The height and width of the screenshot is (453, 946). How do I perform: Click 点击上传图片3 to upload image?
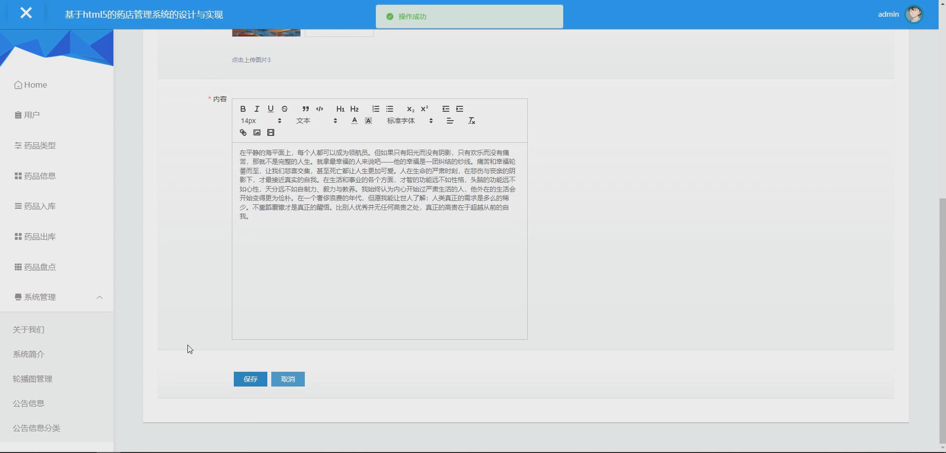click(x=251, y=60)
